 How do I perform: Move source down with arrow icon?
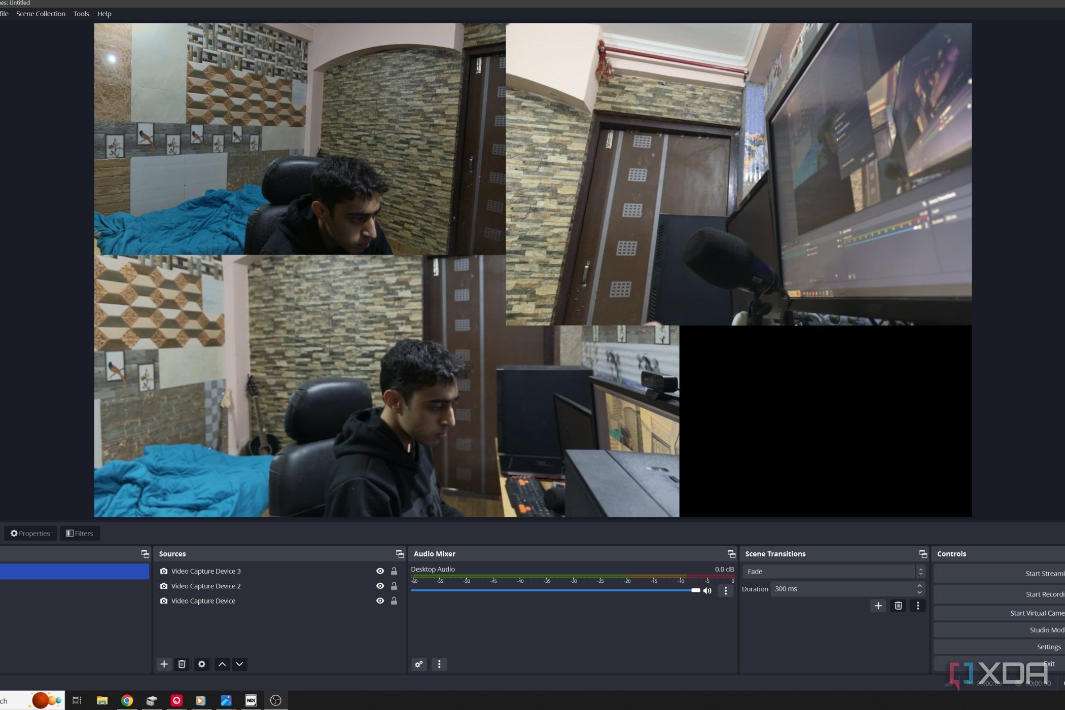pyautogui.click(x=239, y=664)
